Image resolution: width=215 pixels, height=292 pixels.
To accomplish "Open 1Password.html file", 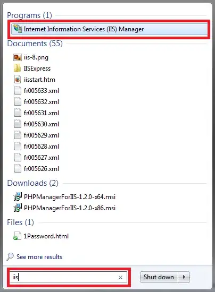I will tap(41, 236).
